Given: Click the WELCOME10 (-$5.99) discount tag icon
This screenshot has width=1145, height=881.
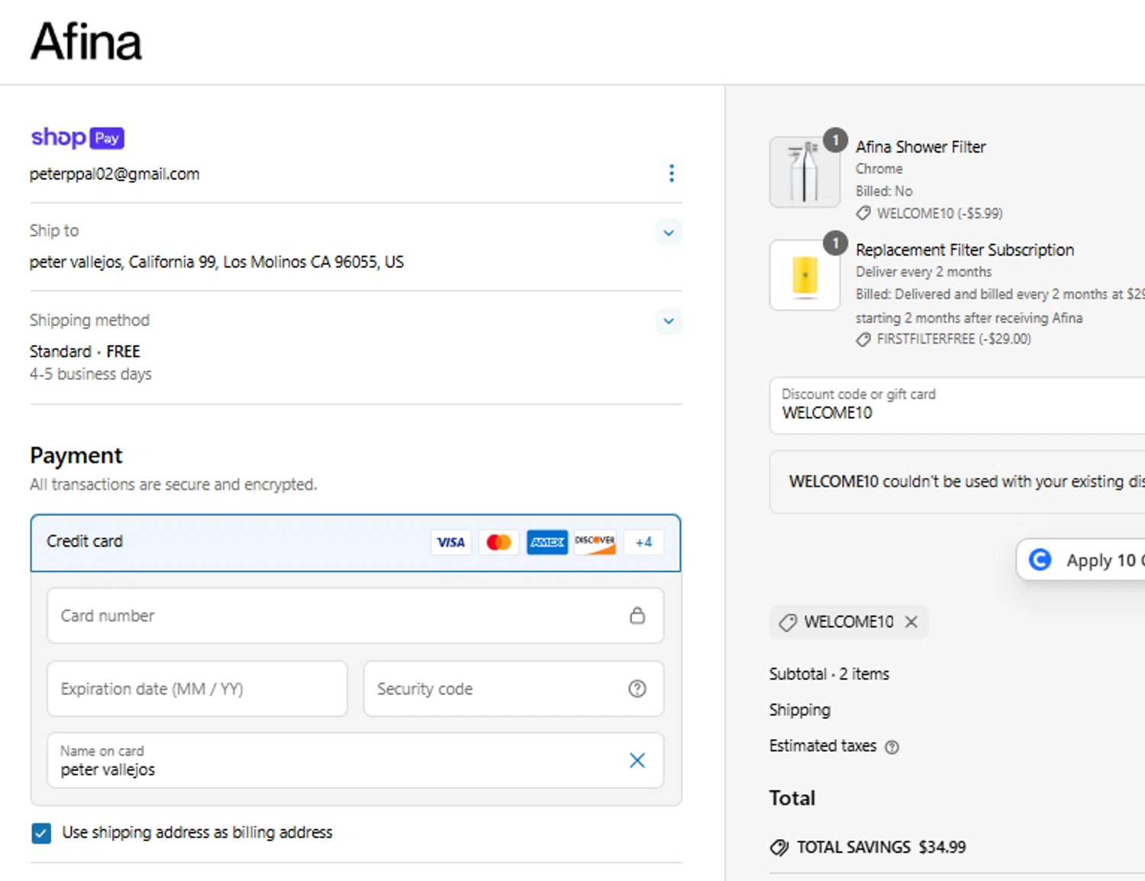Looking at the screenshot, I should point(863,214).
